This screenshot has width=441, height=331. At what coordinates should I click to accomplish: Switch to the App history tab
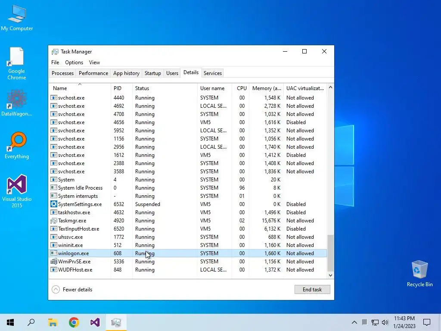[x=126, y=73]
